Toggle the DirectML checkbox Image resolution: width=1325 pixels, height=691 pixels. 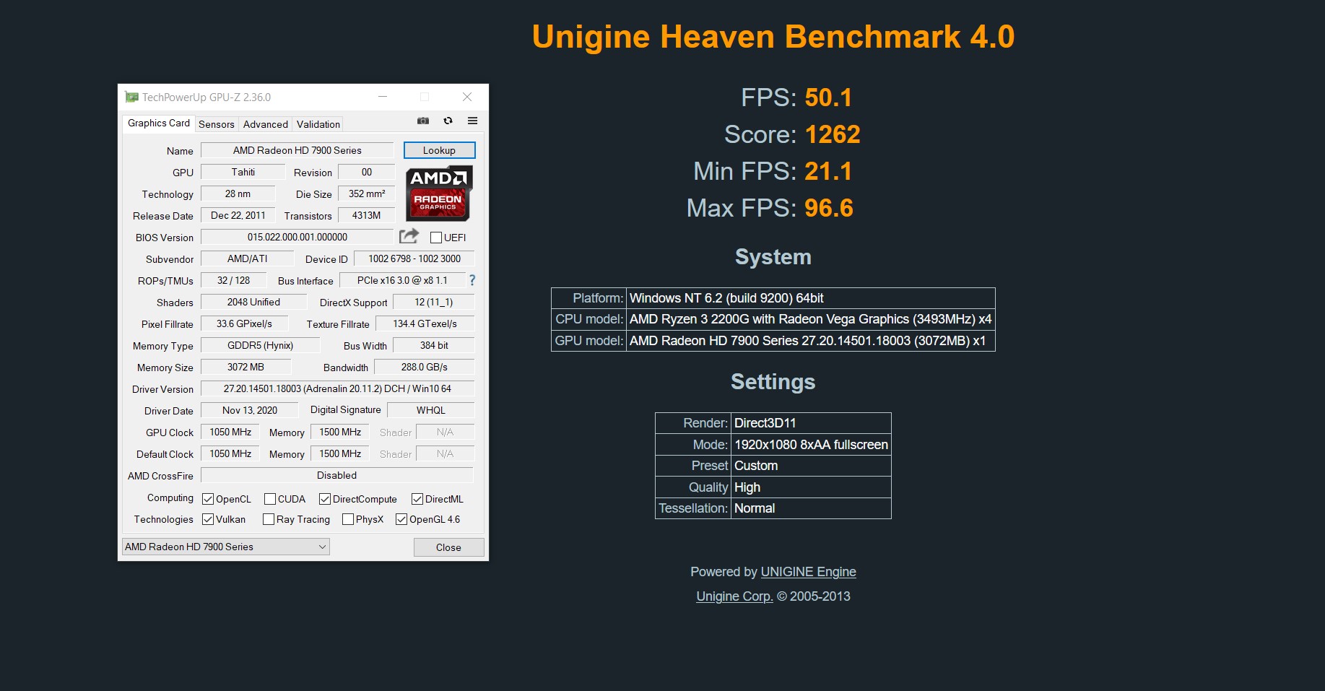(417, 499)
